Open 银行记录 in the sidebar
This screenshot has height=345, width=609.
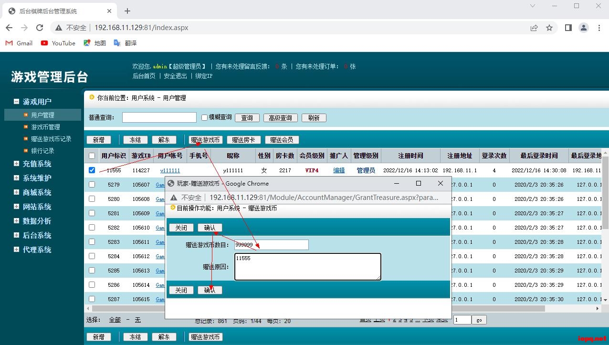pos(42,151)
